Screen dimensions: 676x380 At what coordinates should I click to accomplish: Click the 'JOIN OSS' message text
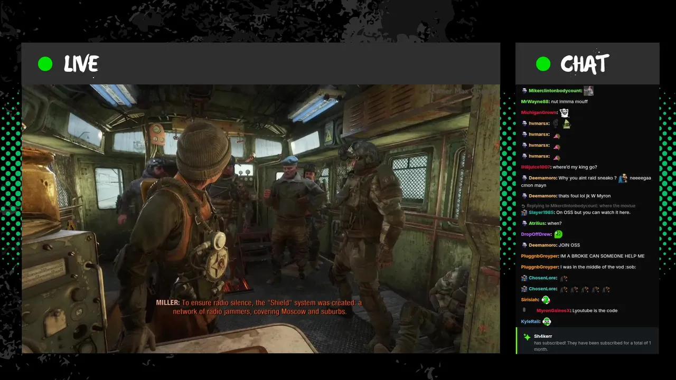[569, 245]
